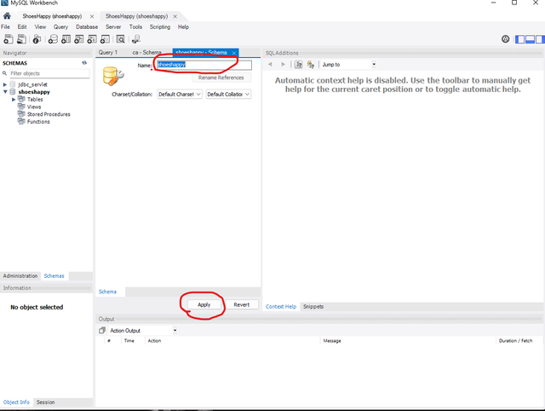Screen dimensions: 545x411
Task: Select the Snippets tab
Action: [x=313, y=307]
